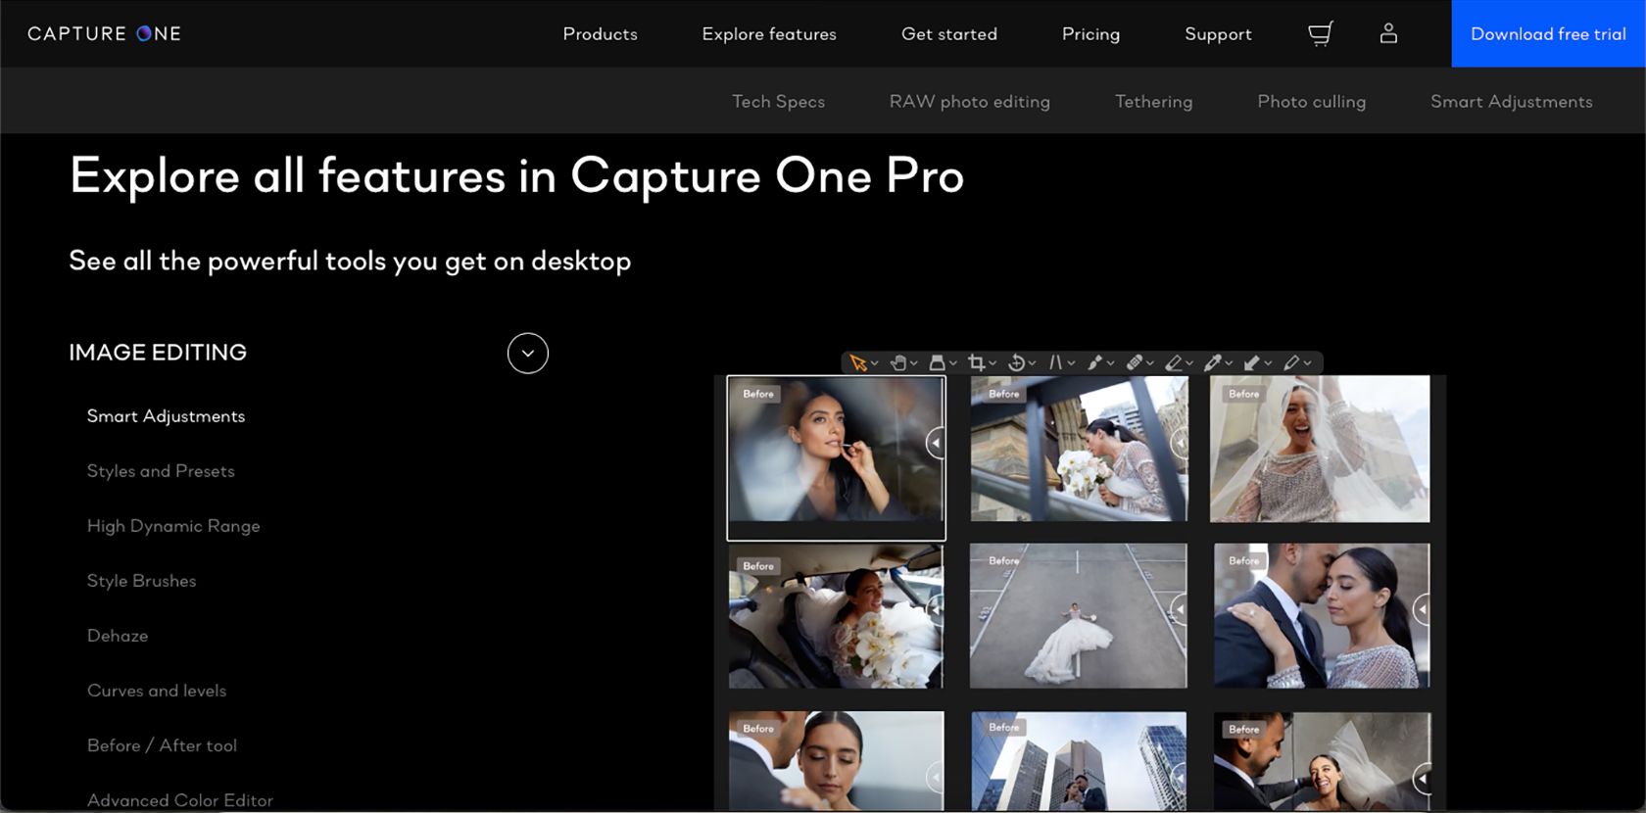
Task: Select the Eraser tool
Action: click(1173, 363)
